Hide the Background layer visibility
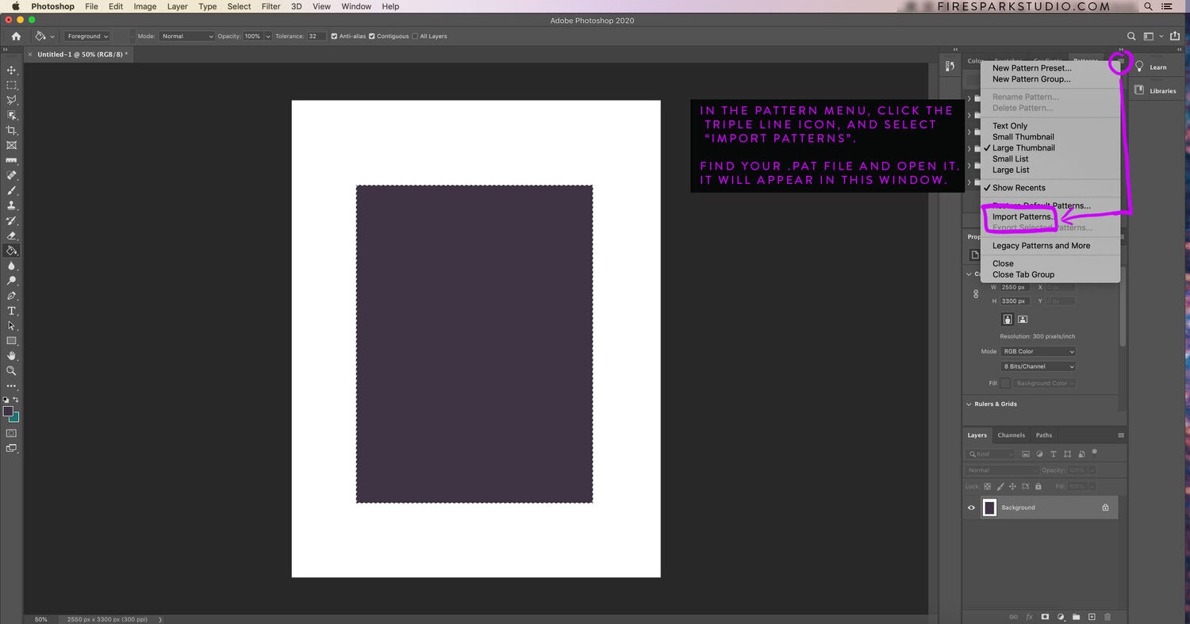Screen dimensions: 1190x624 pos(971,507)
